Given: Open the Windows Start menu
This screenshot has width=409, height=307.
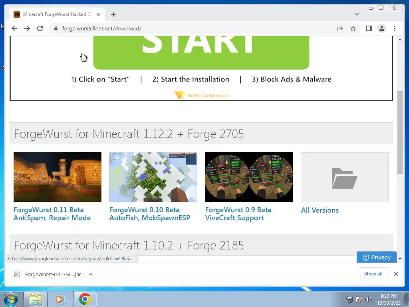Looking at the screenshot, I should (10, 299).
